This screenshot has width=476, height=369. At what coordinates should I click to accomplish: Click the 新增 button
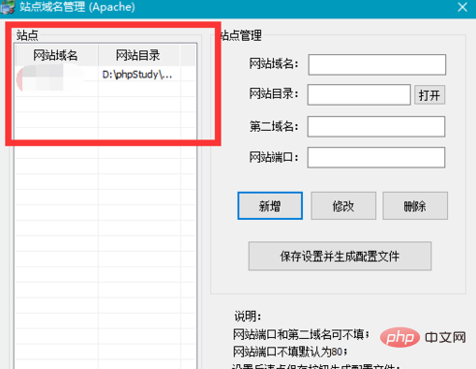(270, 205)
